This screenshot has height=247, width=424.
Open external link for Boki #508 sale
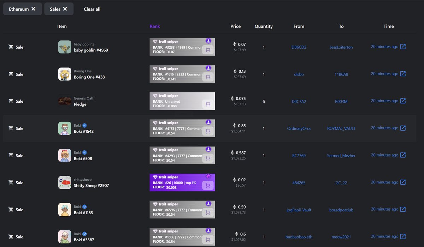tap(403, 155)
